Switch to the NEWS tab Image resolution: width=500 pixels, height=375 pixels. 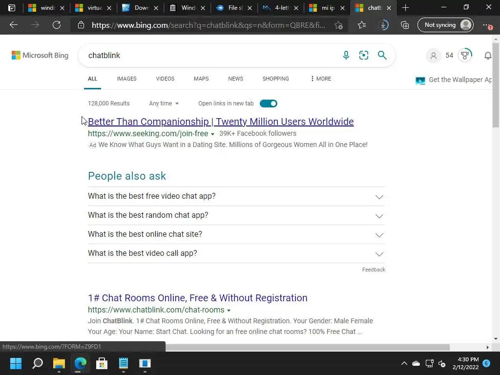click(236, 79)
